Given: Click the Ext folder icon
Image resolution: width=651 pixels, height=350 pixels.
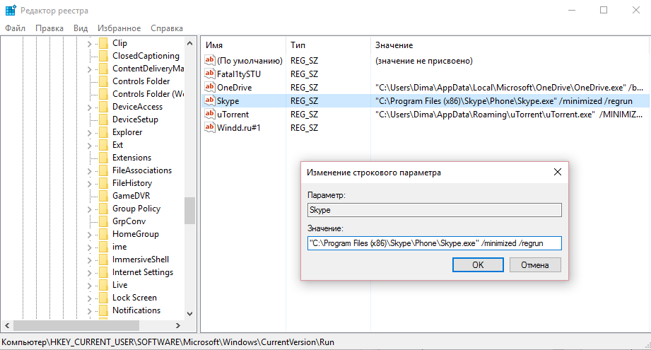Looking at the screenshot, I should (x=103, y=145).
